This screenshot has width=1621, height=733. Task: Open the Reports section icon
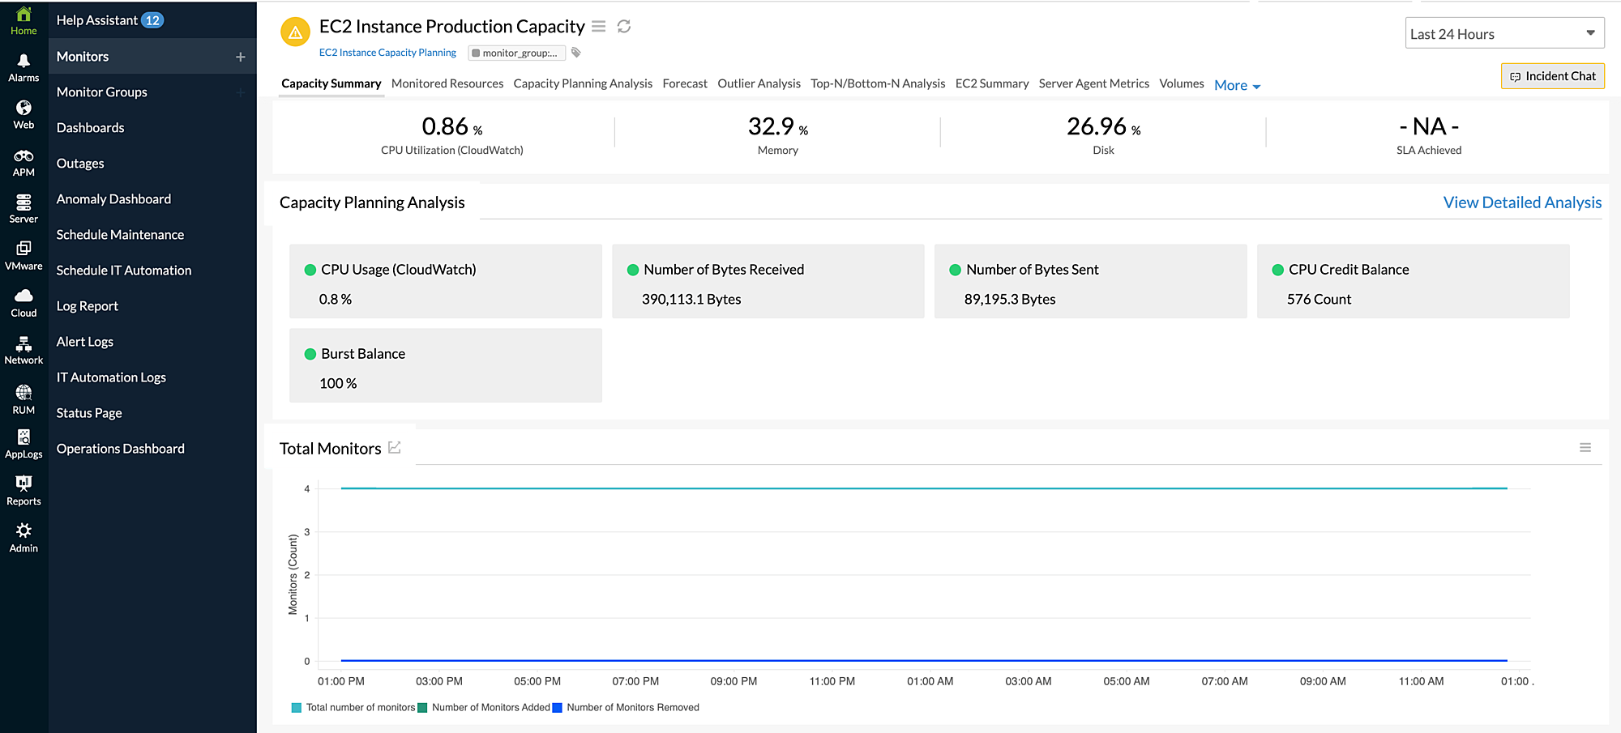click(24, 489)
